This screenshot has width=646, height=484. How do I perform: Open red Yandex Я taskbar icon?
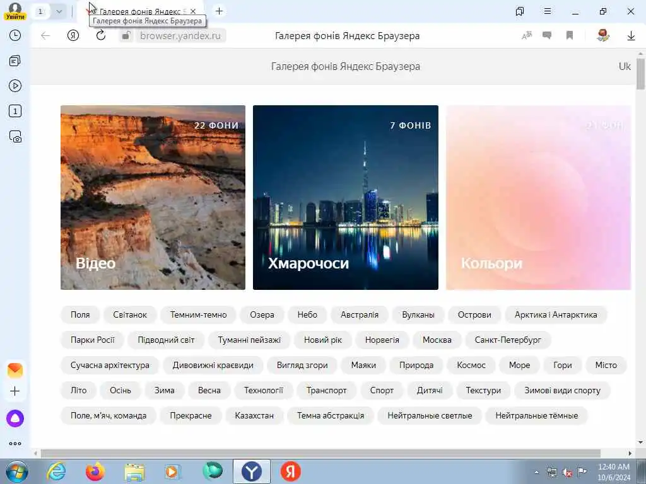pos(290,471)
